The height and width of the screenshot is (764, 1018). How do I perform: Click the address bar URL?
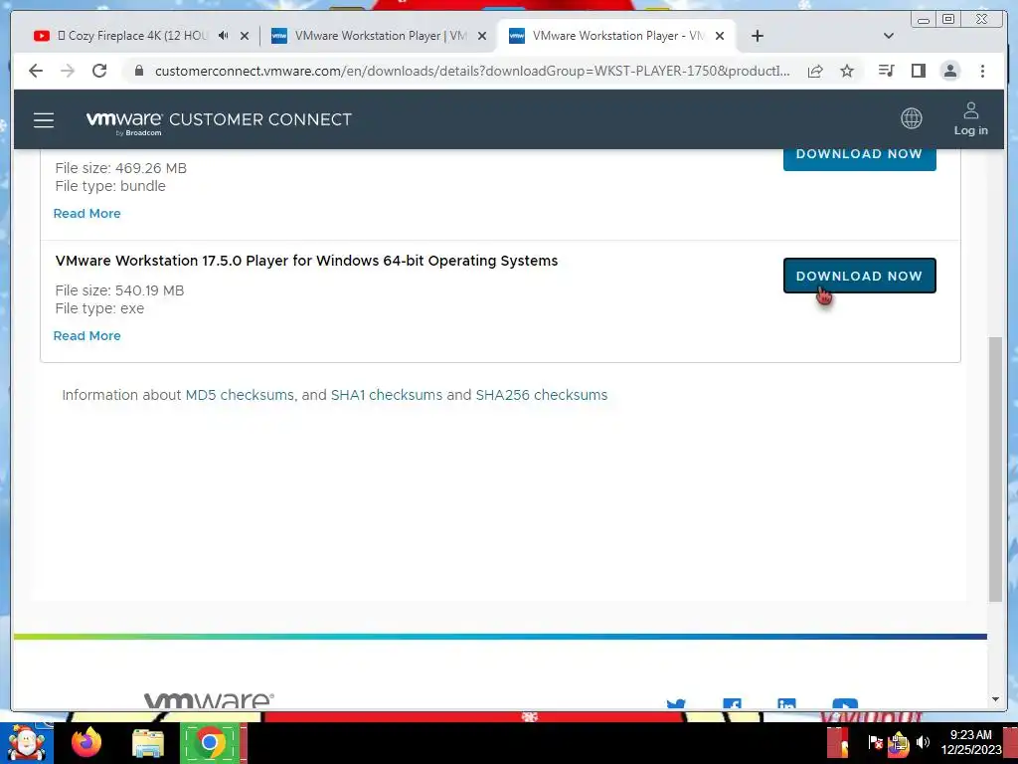tap(472, 71)
